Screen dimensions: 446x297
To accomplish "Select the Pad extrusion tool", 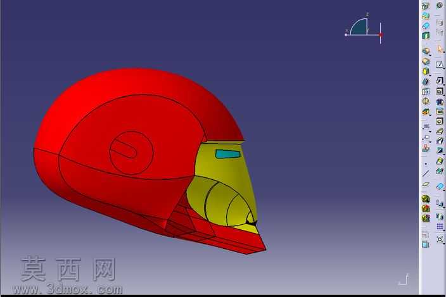I will coord(440,81).
